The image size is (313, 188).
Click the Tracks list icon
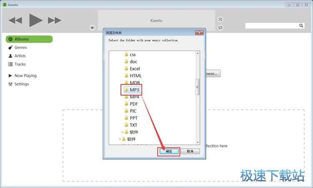pyautogui.click(x=10, y=64)
